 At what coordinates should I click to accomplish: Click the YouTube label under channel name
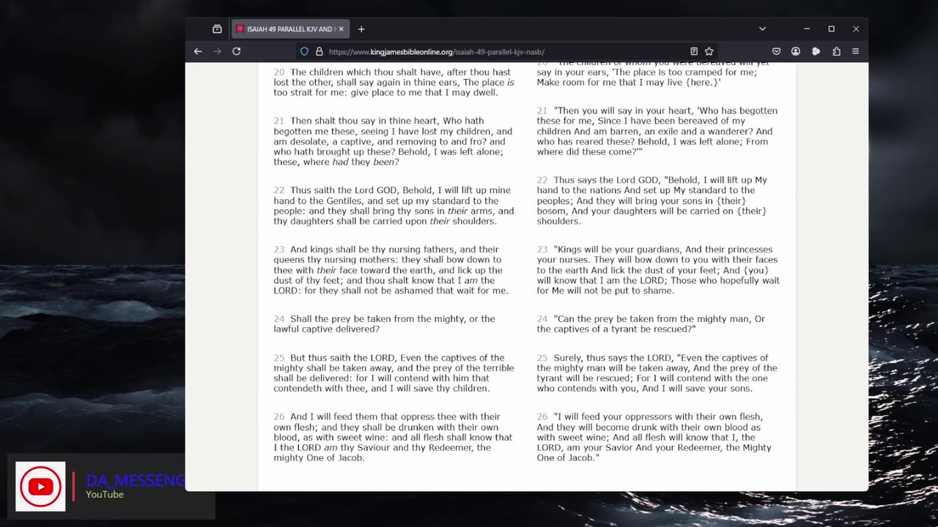[x=105, y=495]
